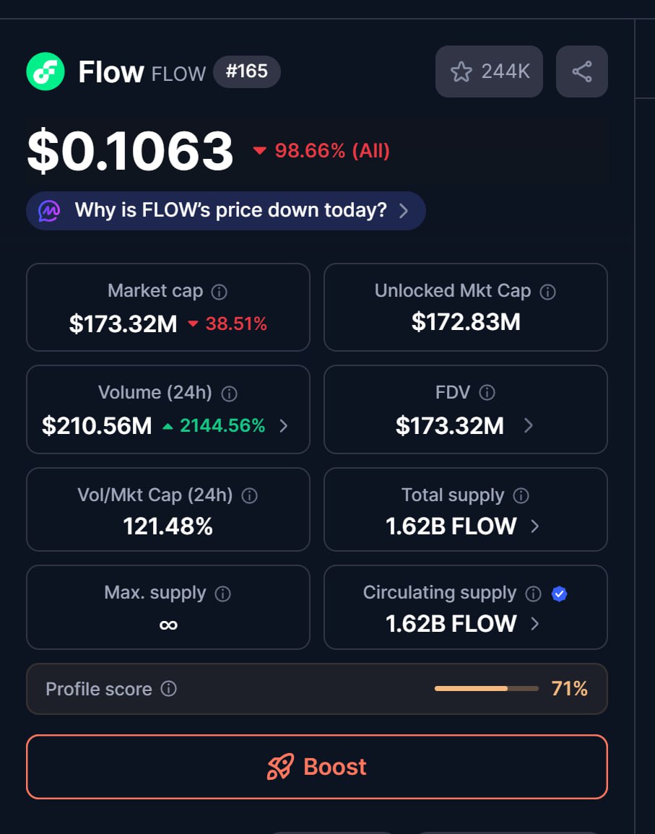Click info icon next to Vol/Mkt Cap (24h)
The image size is (655, 834).
[x=249, y=496]
